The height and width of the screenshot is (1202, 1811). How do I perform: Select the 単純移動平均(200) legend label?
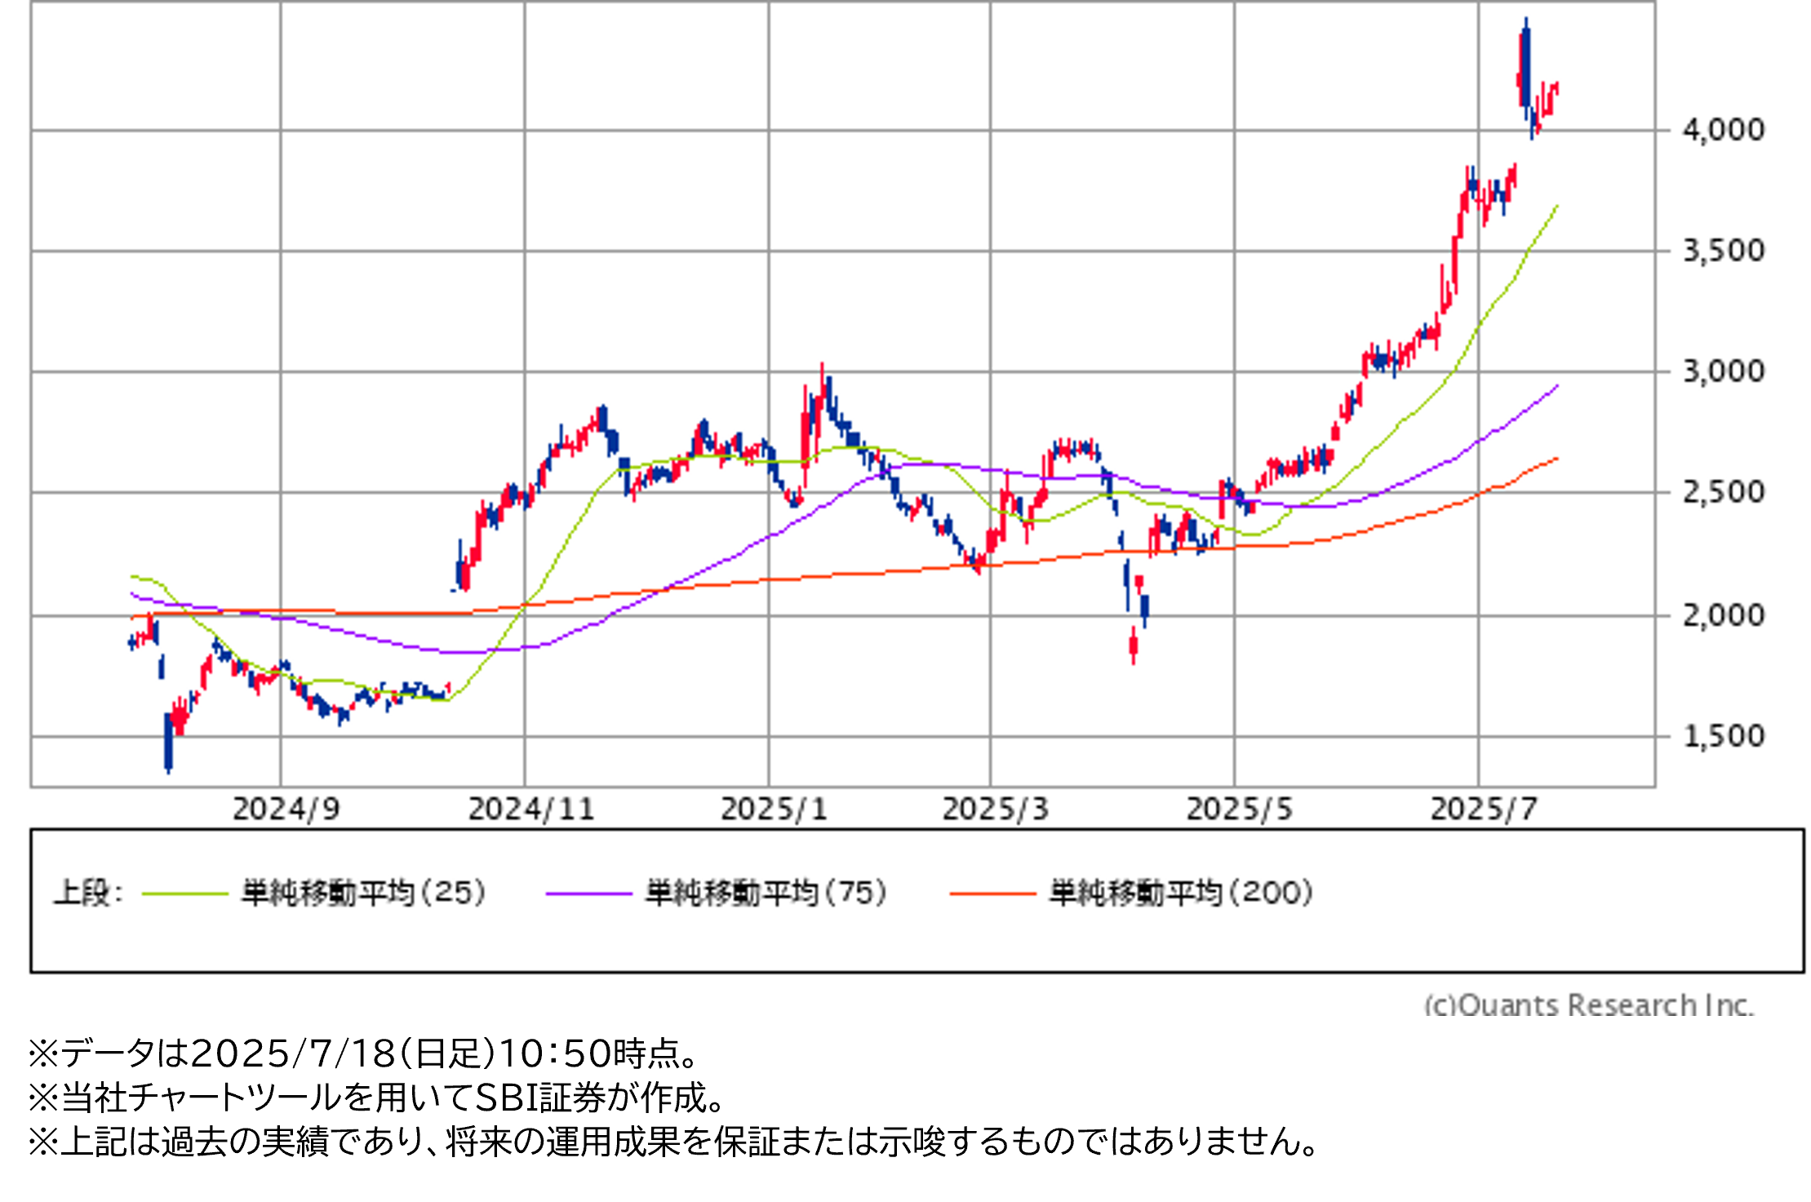(x=1181, y=892)
